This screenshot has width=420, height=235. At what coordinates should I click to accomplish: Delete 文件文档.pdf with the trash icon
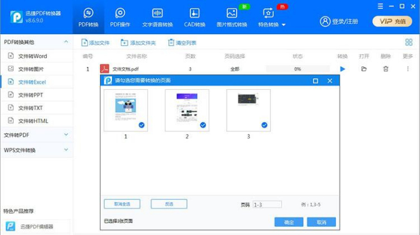click(x=386, y=69)
